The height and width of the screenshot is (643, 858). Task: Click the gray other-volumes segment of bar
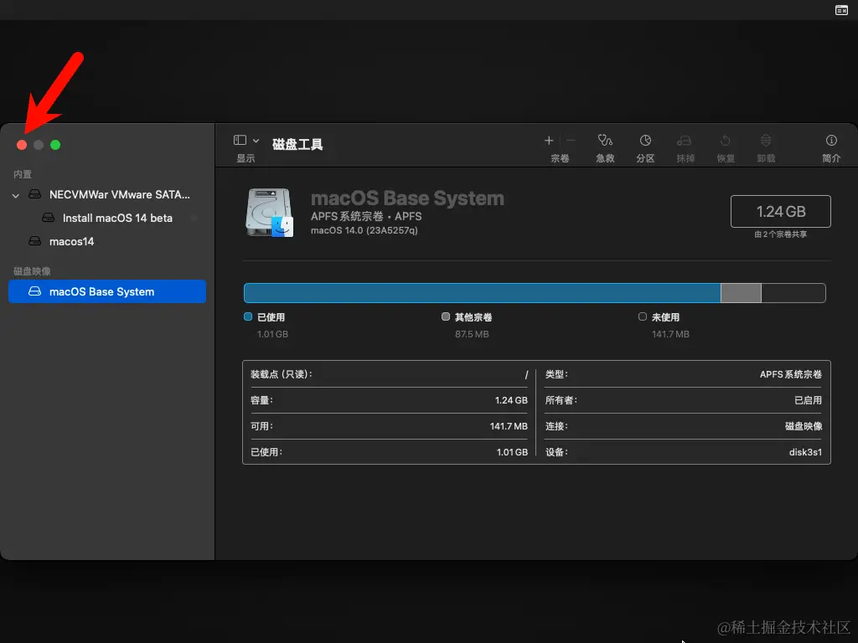click(741, 293)
